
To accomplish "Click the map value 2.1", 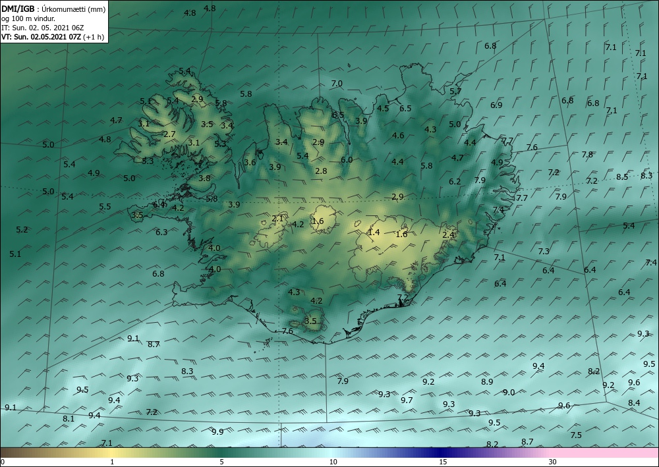I will pos(277,219).
